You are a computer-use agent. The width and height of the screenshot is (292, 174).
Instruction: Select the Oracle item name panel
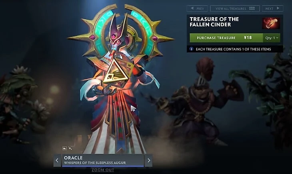103,160
